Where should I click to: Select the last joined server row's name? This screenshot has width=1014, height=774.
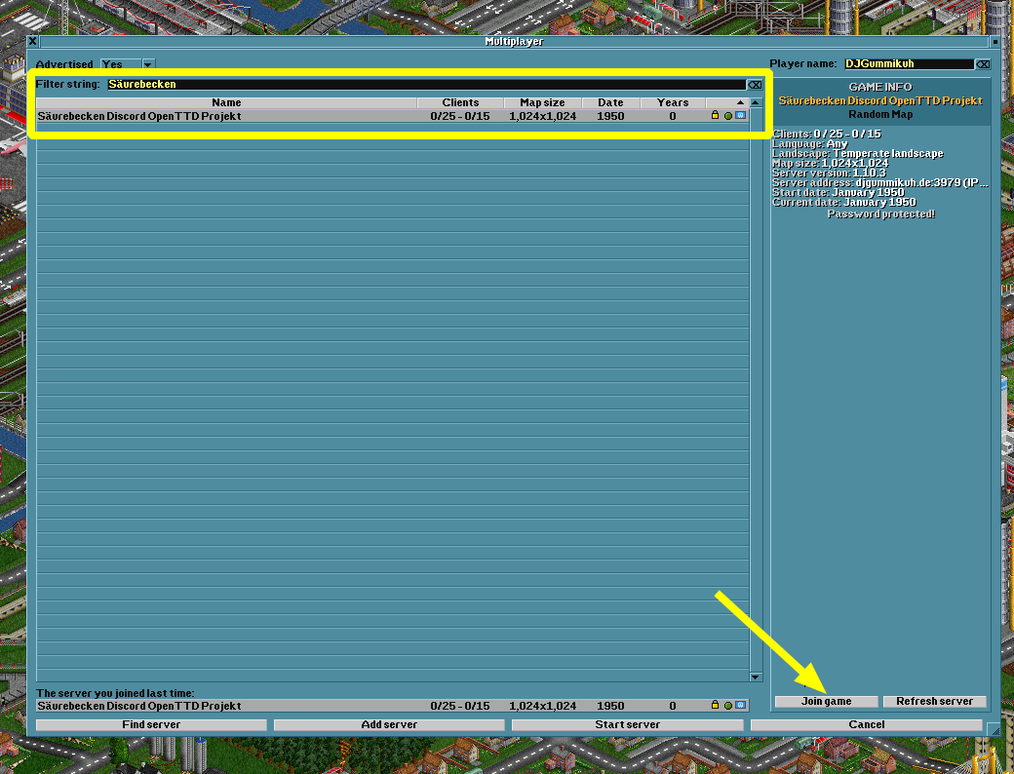point(139,706)
